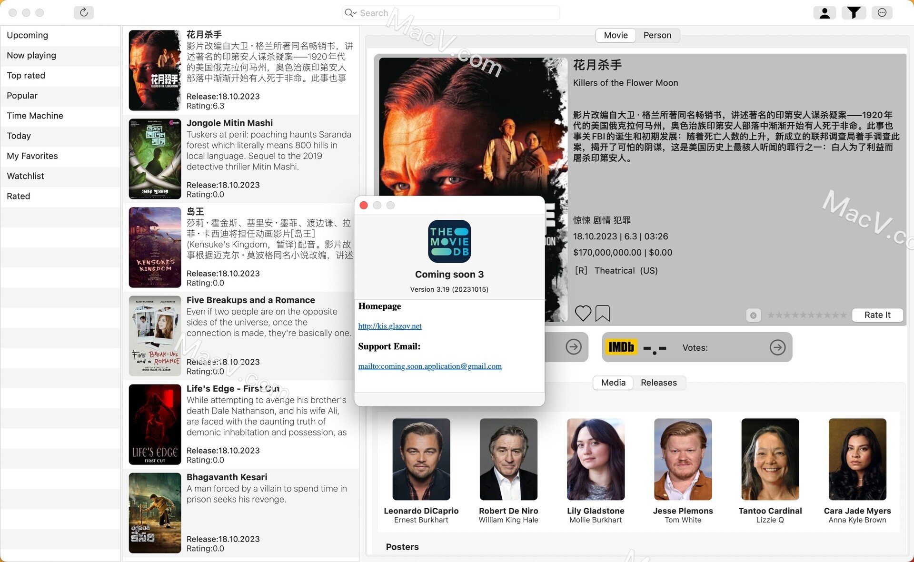The image size is (914, 562).
Task: Open the Now playing list
Action: point(60,55)
